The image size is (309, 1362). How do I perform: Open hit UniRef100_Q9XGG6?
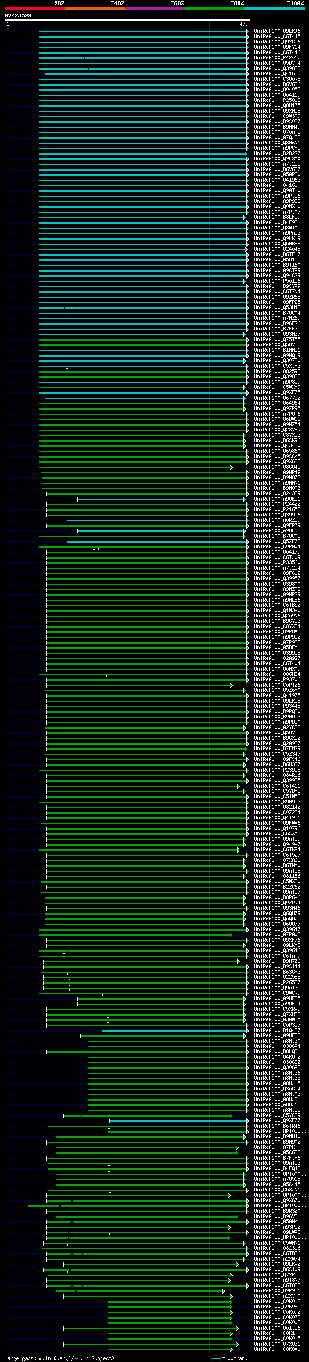(277, 42)
